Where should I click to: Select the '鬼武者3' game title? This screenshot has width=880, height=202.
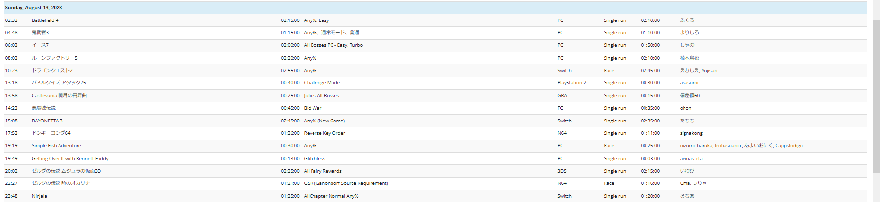(x=40, y=33)
